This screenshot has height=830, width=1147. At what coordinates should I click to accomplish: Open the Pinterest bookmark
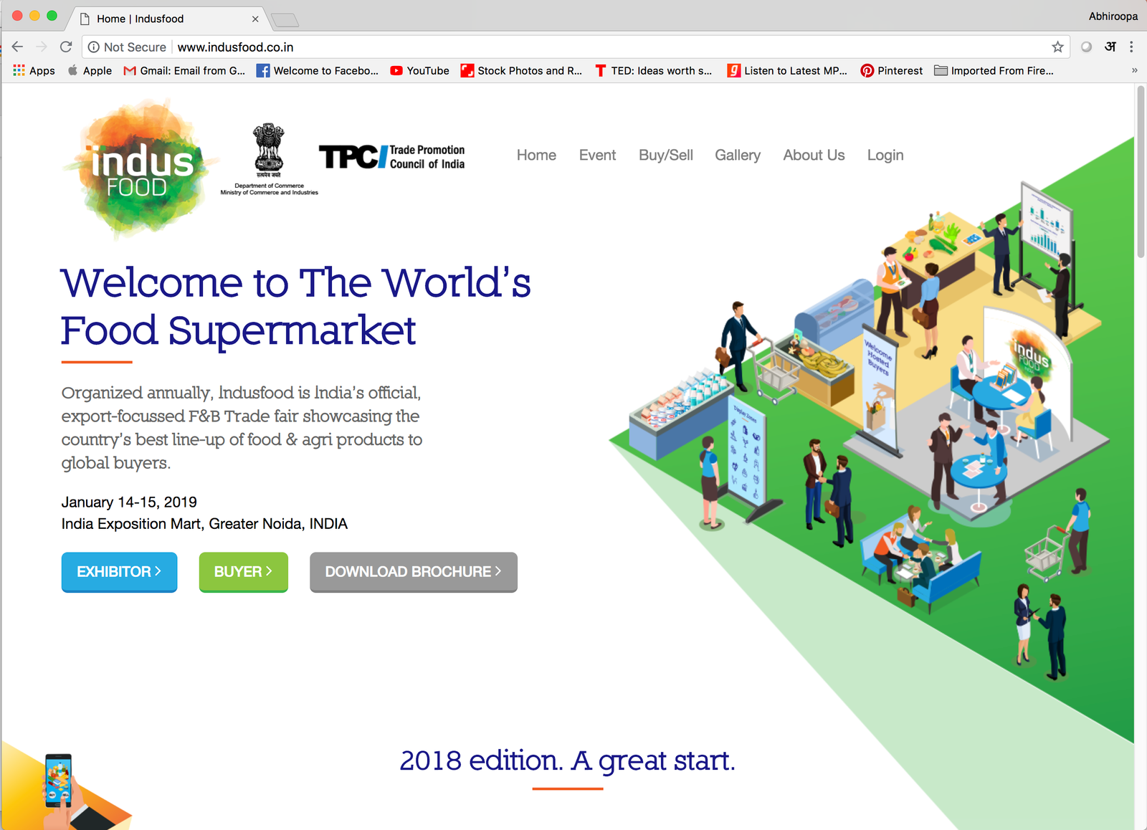click(891, 70)
